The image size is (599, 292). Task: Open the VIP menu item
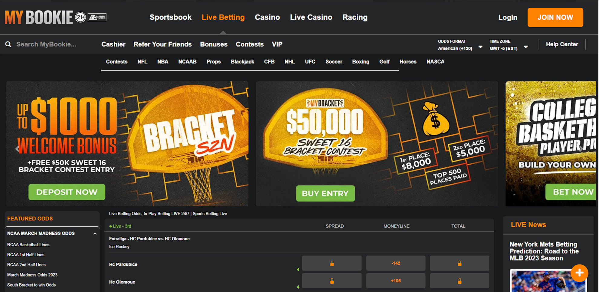tap(277, 44)
